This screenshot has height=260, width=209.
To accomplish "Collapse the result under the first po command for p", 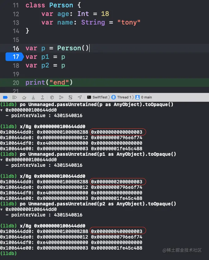I will coord(2,110).
